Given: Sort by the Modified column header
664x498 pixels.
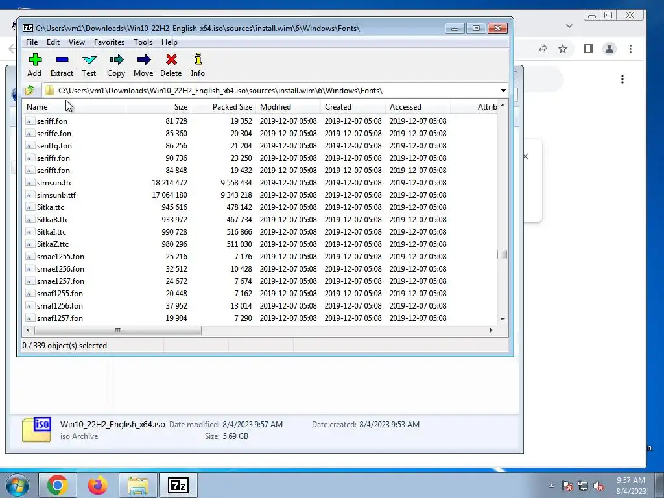Looking at the screenshot, I should pos(288,107).
